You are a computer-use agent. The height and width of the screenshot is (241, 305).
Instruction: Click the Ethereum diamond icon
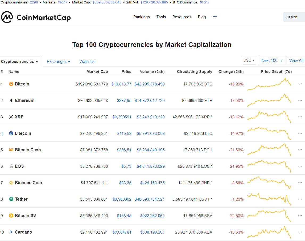tap(11, 100)
